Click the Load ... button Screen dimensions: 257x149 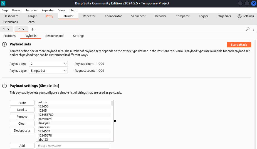click(22, 110)
